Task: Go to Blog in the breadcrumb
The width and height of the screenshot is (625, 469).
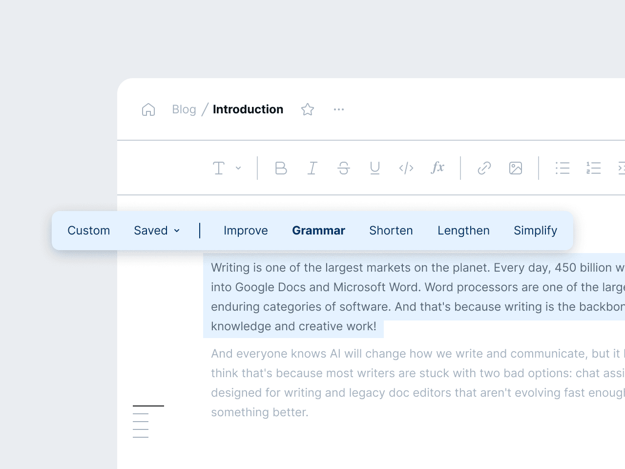Action: (x=184, y=109)
